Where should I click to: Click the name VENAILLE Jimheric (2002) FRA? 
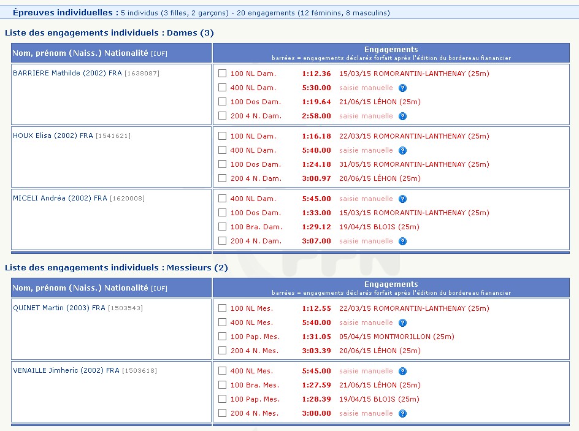coord(66,370)
